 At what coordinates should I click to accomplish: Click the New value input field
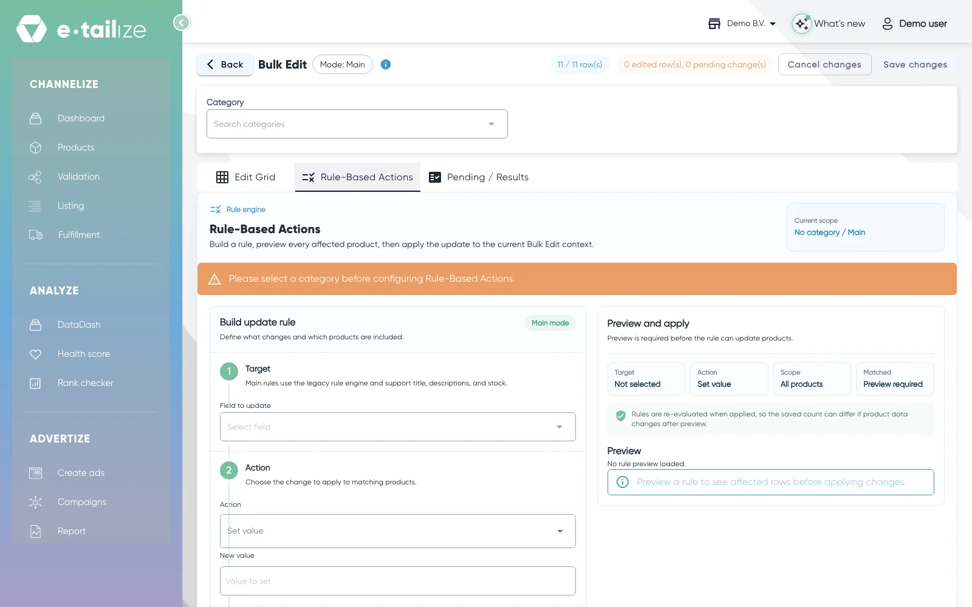398,581
